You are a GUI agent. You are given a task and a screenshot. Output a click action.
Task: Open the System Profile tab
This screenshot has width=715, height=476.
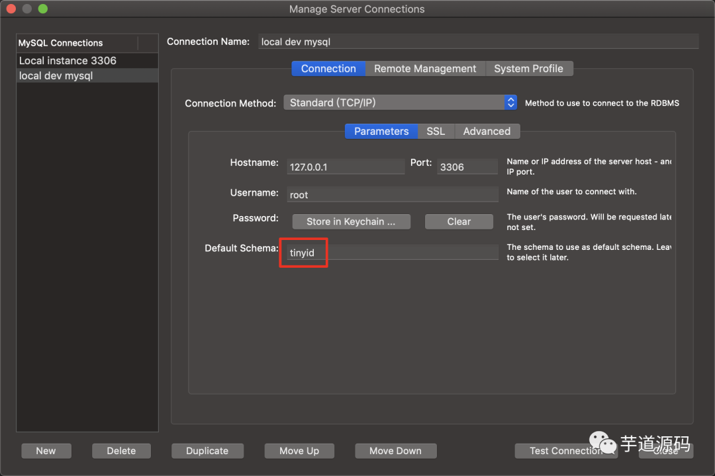click(x=528, y=69)
